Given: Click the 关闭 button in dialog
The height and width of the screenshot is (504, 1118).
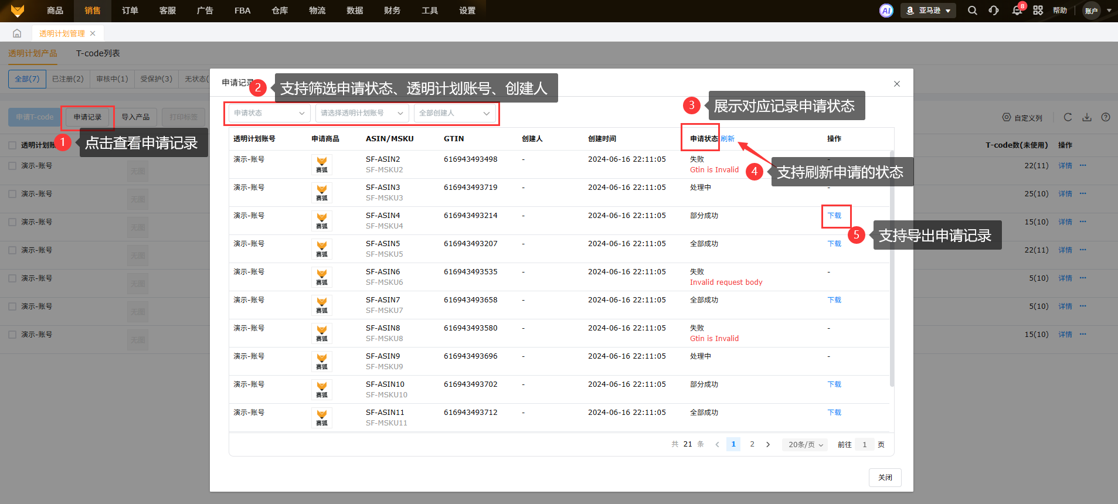Looking at the screenshot, I should [885, 478].
